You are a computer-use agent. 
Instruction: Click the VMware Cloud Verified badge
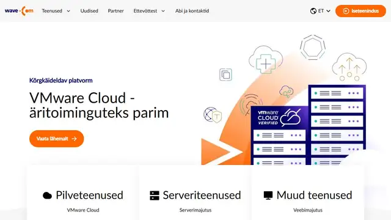[x=279, y=117]
